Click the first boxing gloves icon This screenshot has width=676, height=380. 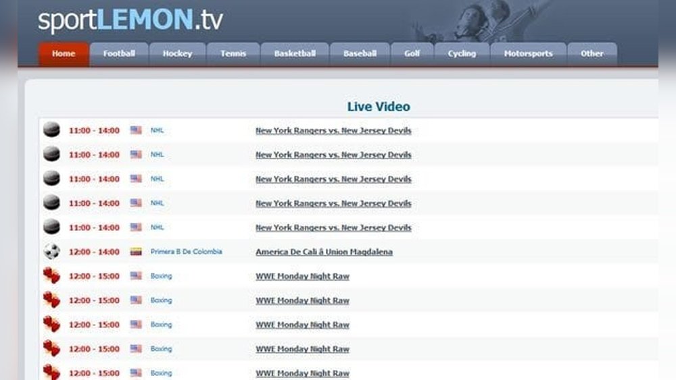tap(51, 276)
